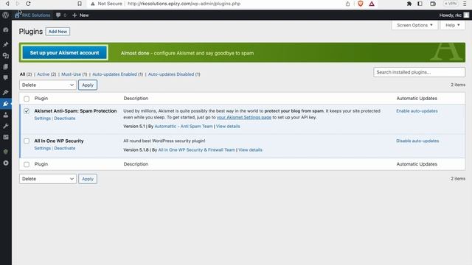The width and height of the screenshot is (472, 265).
Task: Open the New content menu
Action: 80,15
